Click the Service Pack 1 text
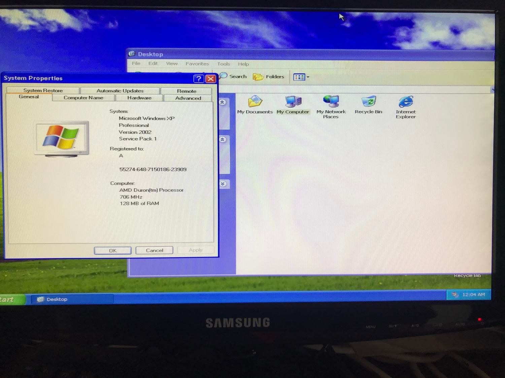The height and width of the screenshot is (378, 505). [x=138, y=139]
